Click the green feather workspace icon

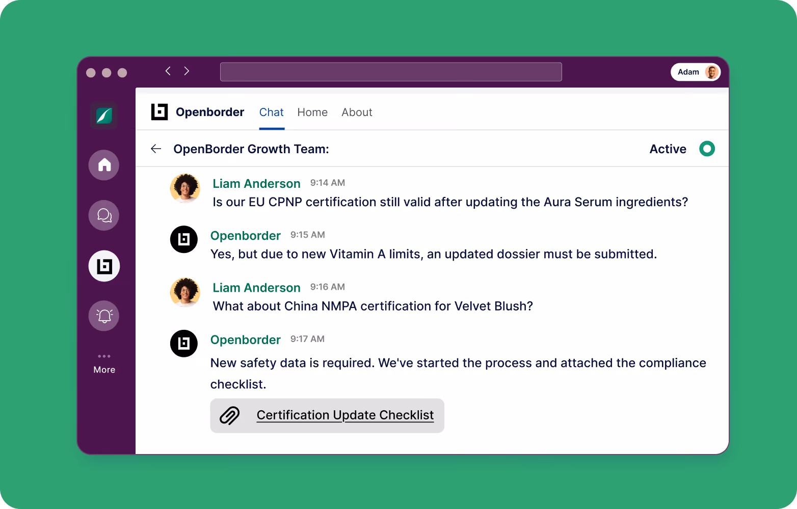pos(104,116)
